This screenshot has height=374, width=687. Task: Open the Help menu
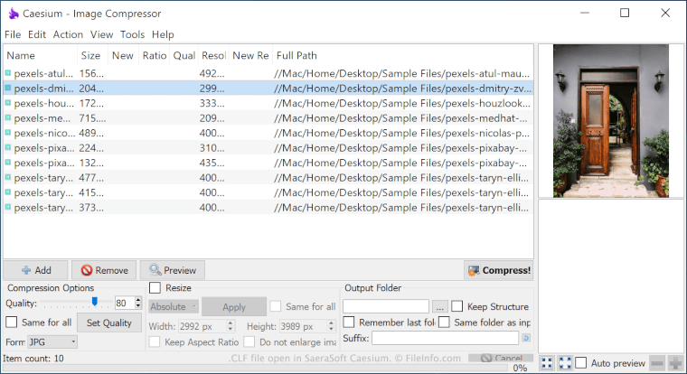(163, 34)
